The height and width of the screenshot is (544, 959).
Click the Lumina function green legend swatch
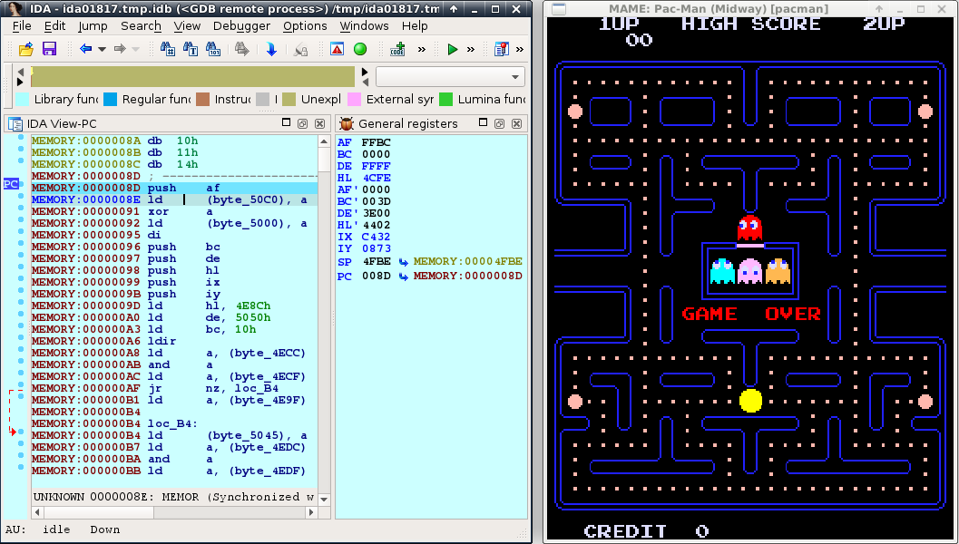(445, 99)
